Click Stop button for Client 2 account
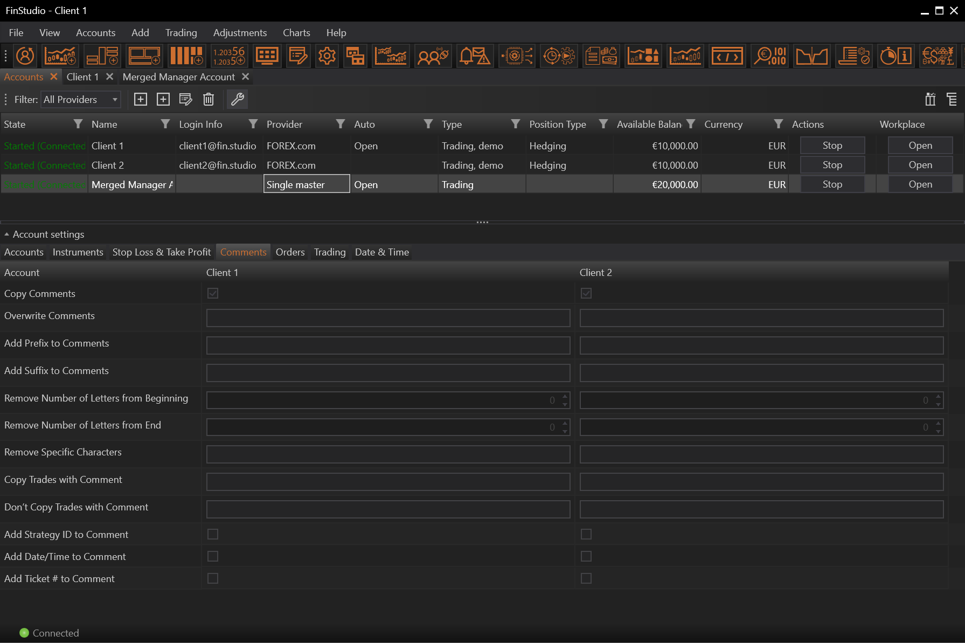Screen dimensions: 965x643 click(832, 165)
